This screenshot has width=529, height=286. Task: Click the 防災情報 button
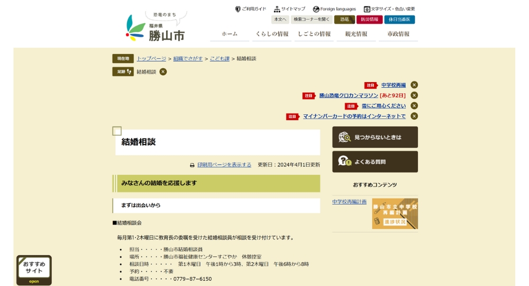pos(369,20)
